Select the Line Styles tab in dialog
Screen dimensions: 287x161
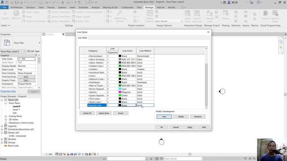[83, 38]
